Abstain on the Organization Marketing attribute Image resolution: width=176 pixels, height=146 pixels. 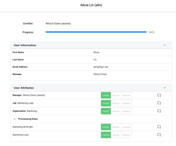[x=126, y=111]
